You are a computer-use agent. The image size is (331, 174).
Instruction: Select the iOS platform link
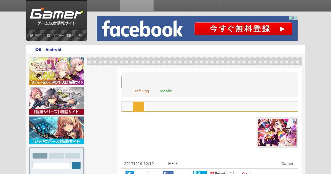pos(38,50)
